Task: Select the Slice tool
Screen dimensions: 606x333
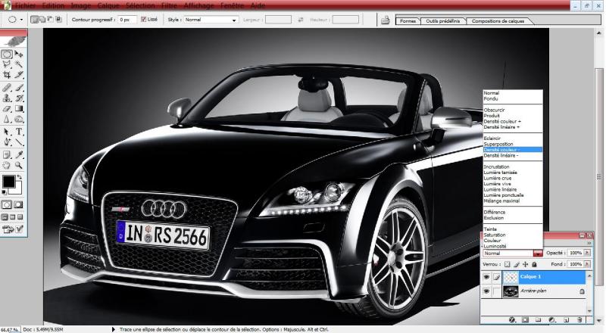Action: click(x=19, y=75)
